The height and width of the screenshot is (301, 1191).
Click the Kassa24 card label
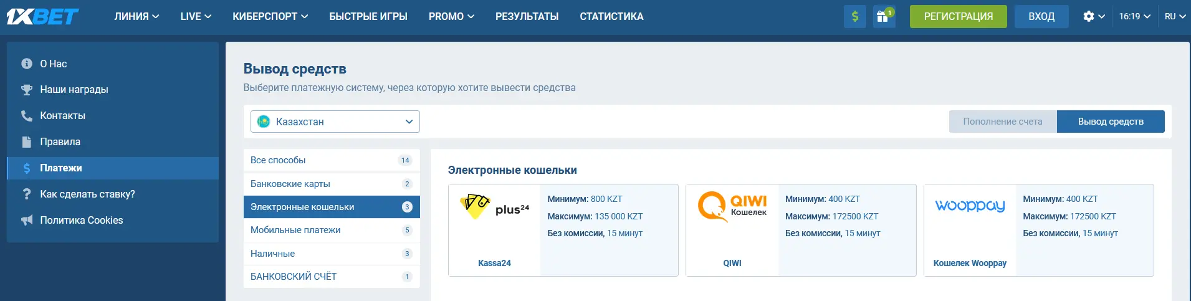coord(494,263)
